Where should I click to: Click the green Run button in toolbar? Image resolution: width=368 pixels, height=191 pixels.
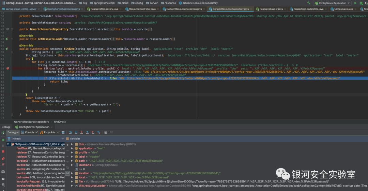coord(355,3)
